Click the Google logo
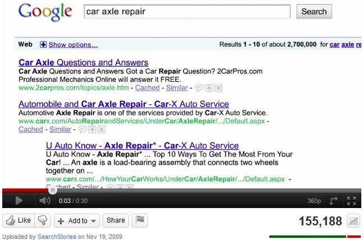Viewport: 363px width, 240px height. point(45,12)
